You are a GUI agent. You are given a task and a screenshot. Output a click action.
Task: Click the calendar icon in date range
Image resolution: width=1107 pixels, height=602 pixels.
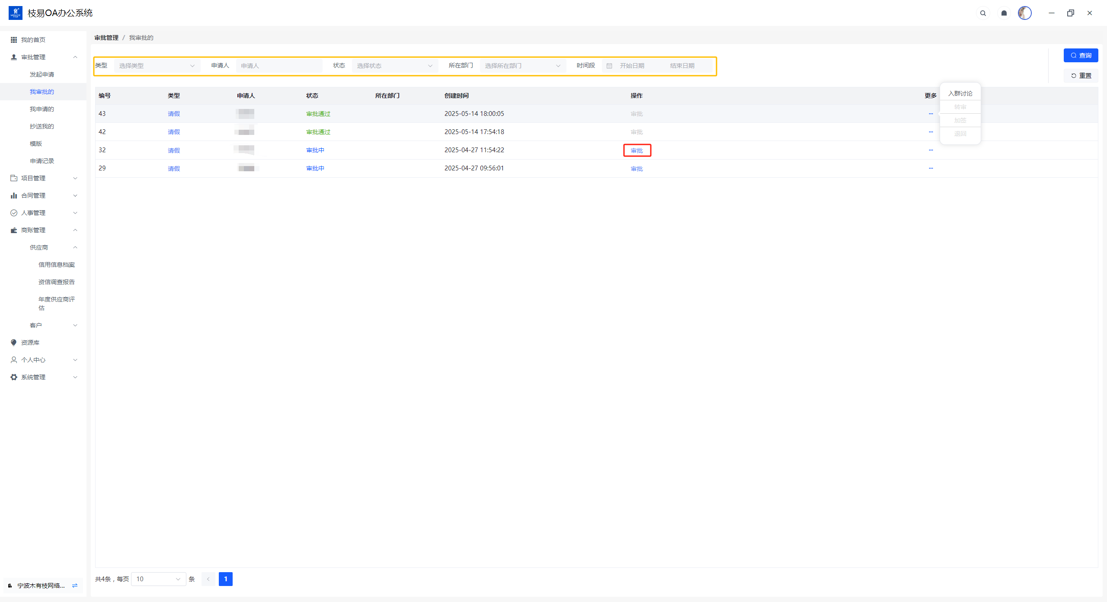point(609,66)
